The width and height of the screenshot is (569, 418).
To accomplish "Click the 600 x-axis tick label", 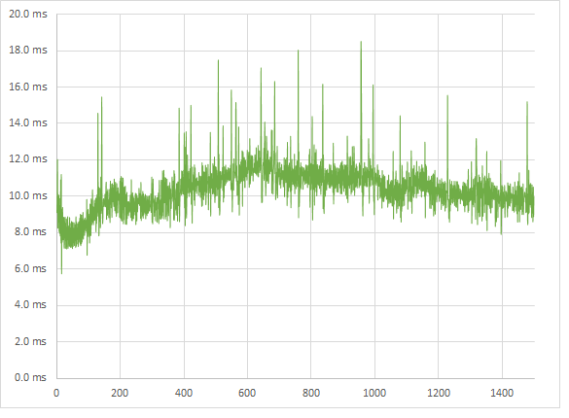I will click(x=247, y=393).
